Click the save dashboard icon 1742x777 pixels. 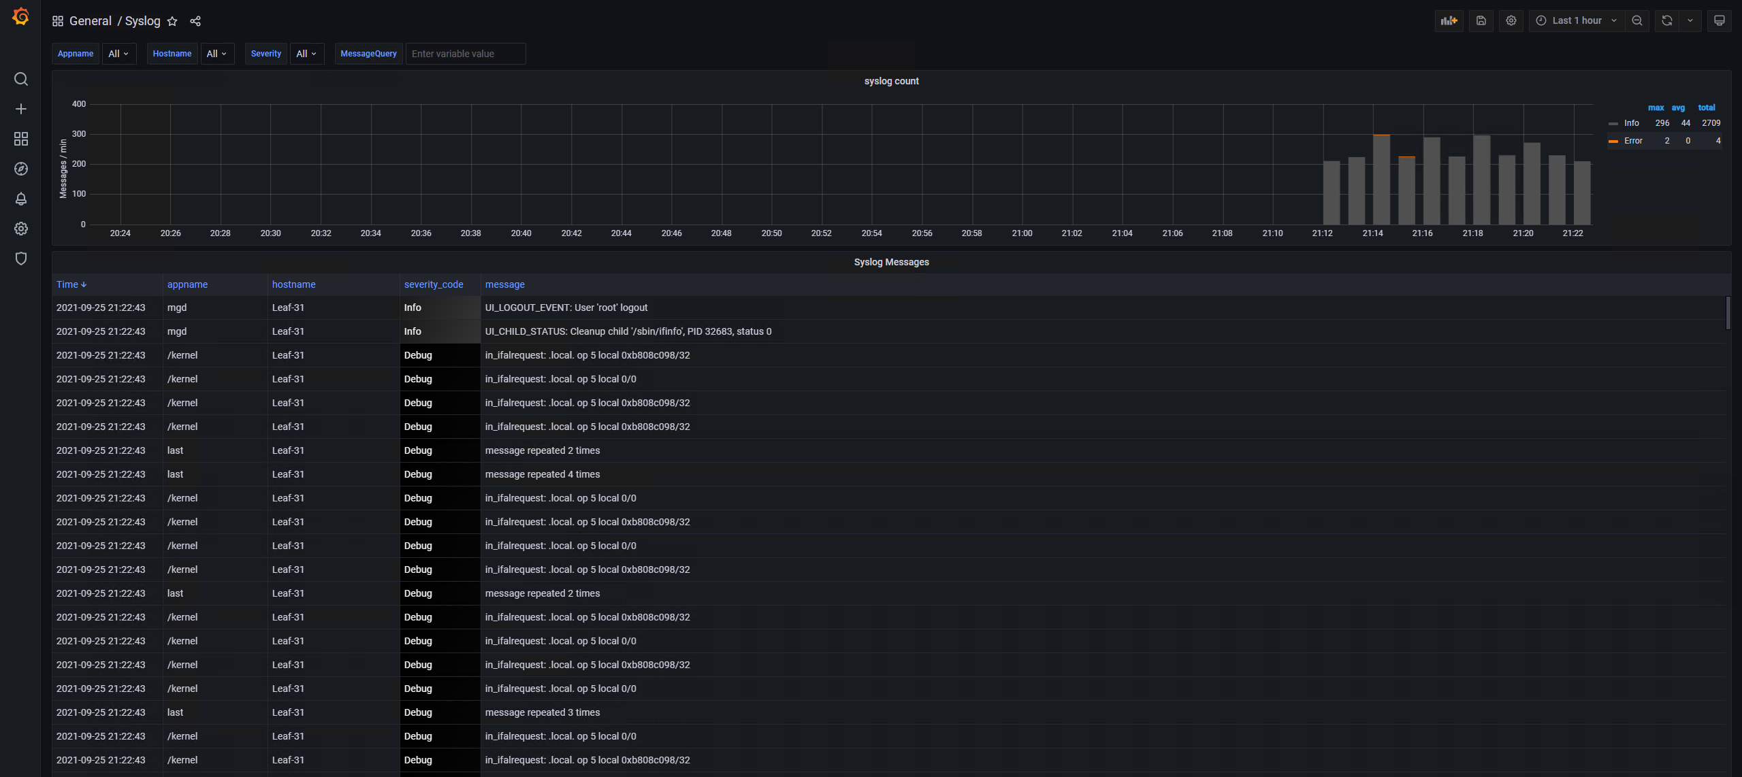1481,20
